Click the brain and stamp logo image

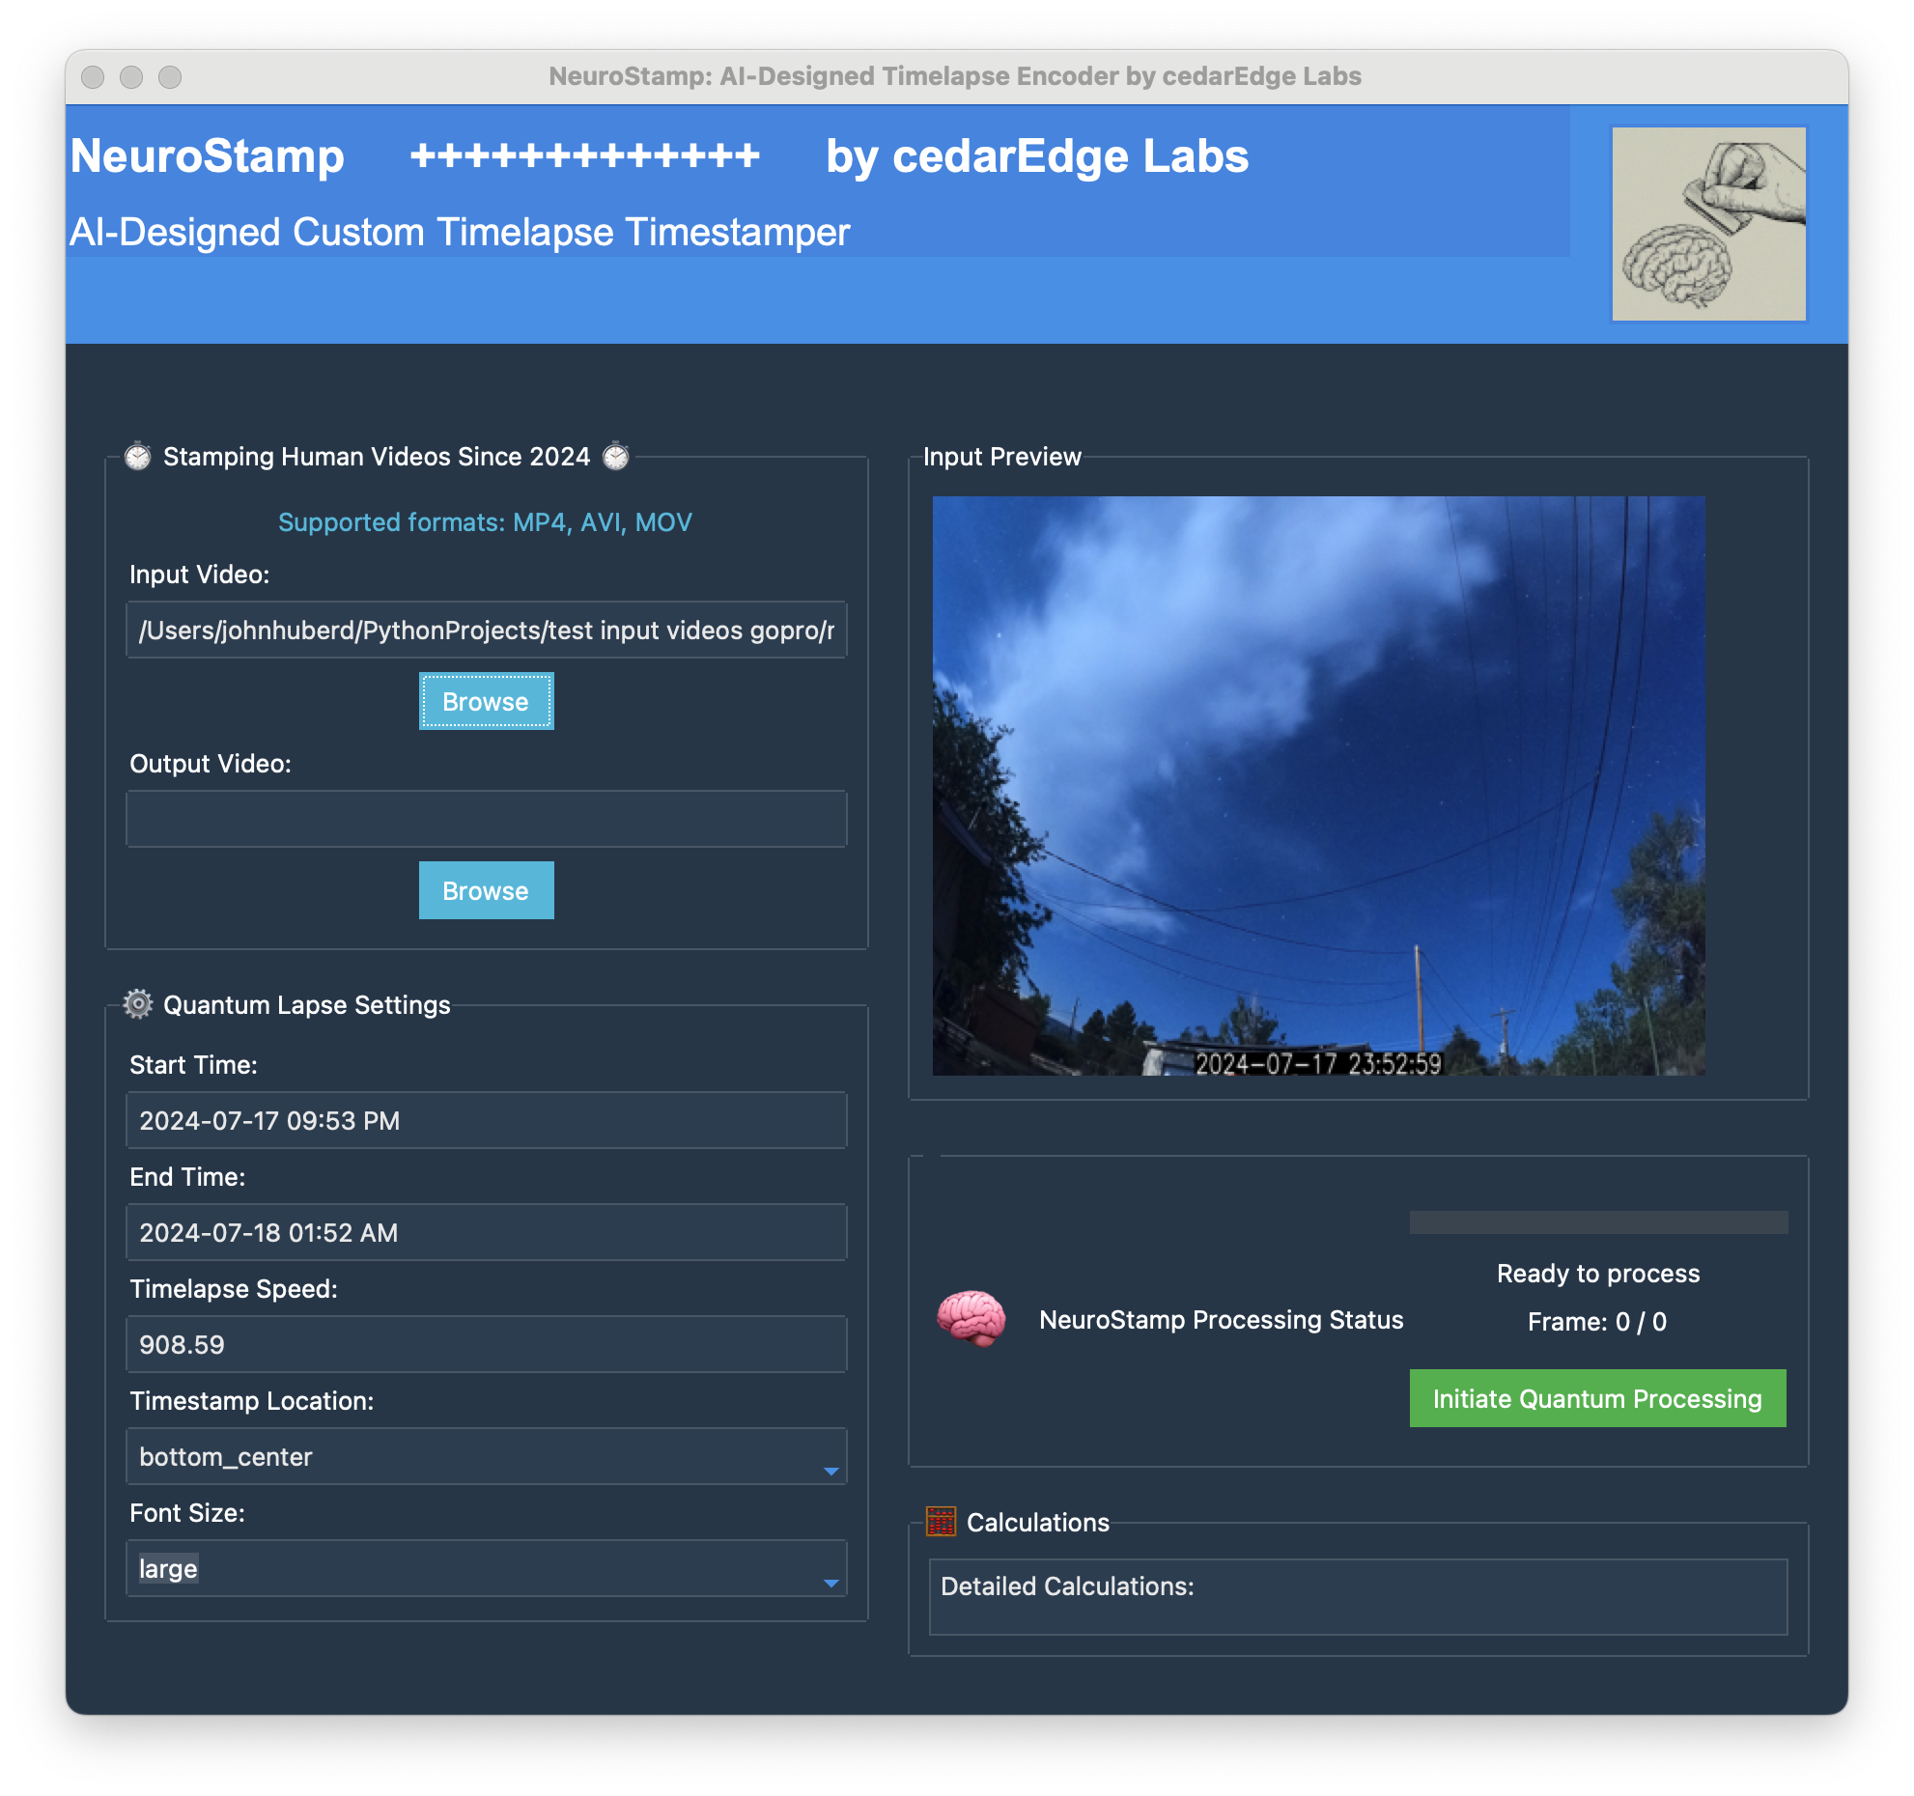point(1708,224)
